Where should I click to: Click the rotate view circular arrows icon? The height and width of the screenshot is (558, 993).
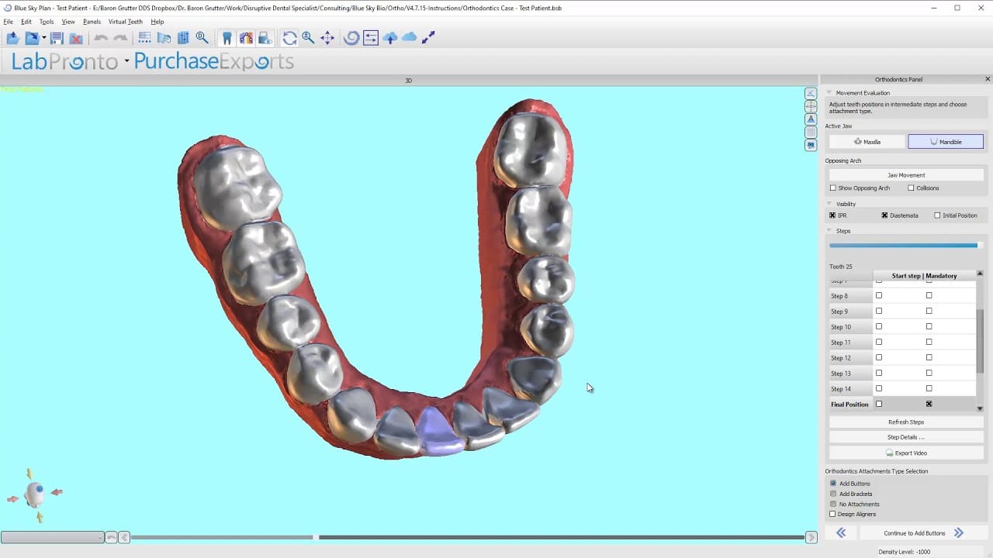(x=289, y=38)
